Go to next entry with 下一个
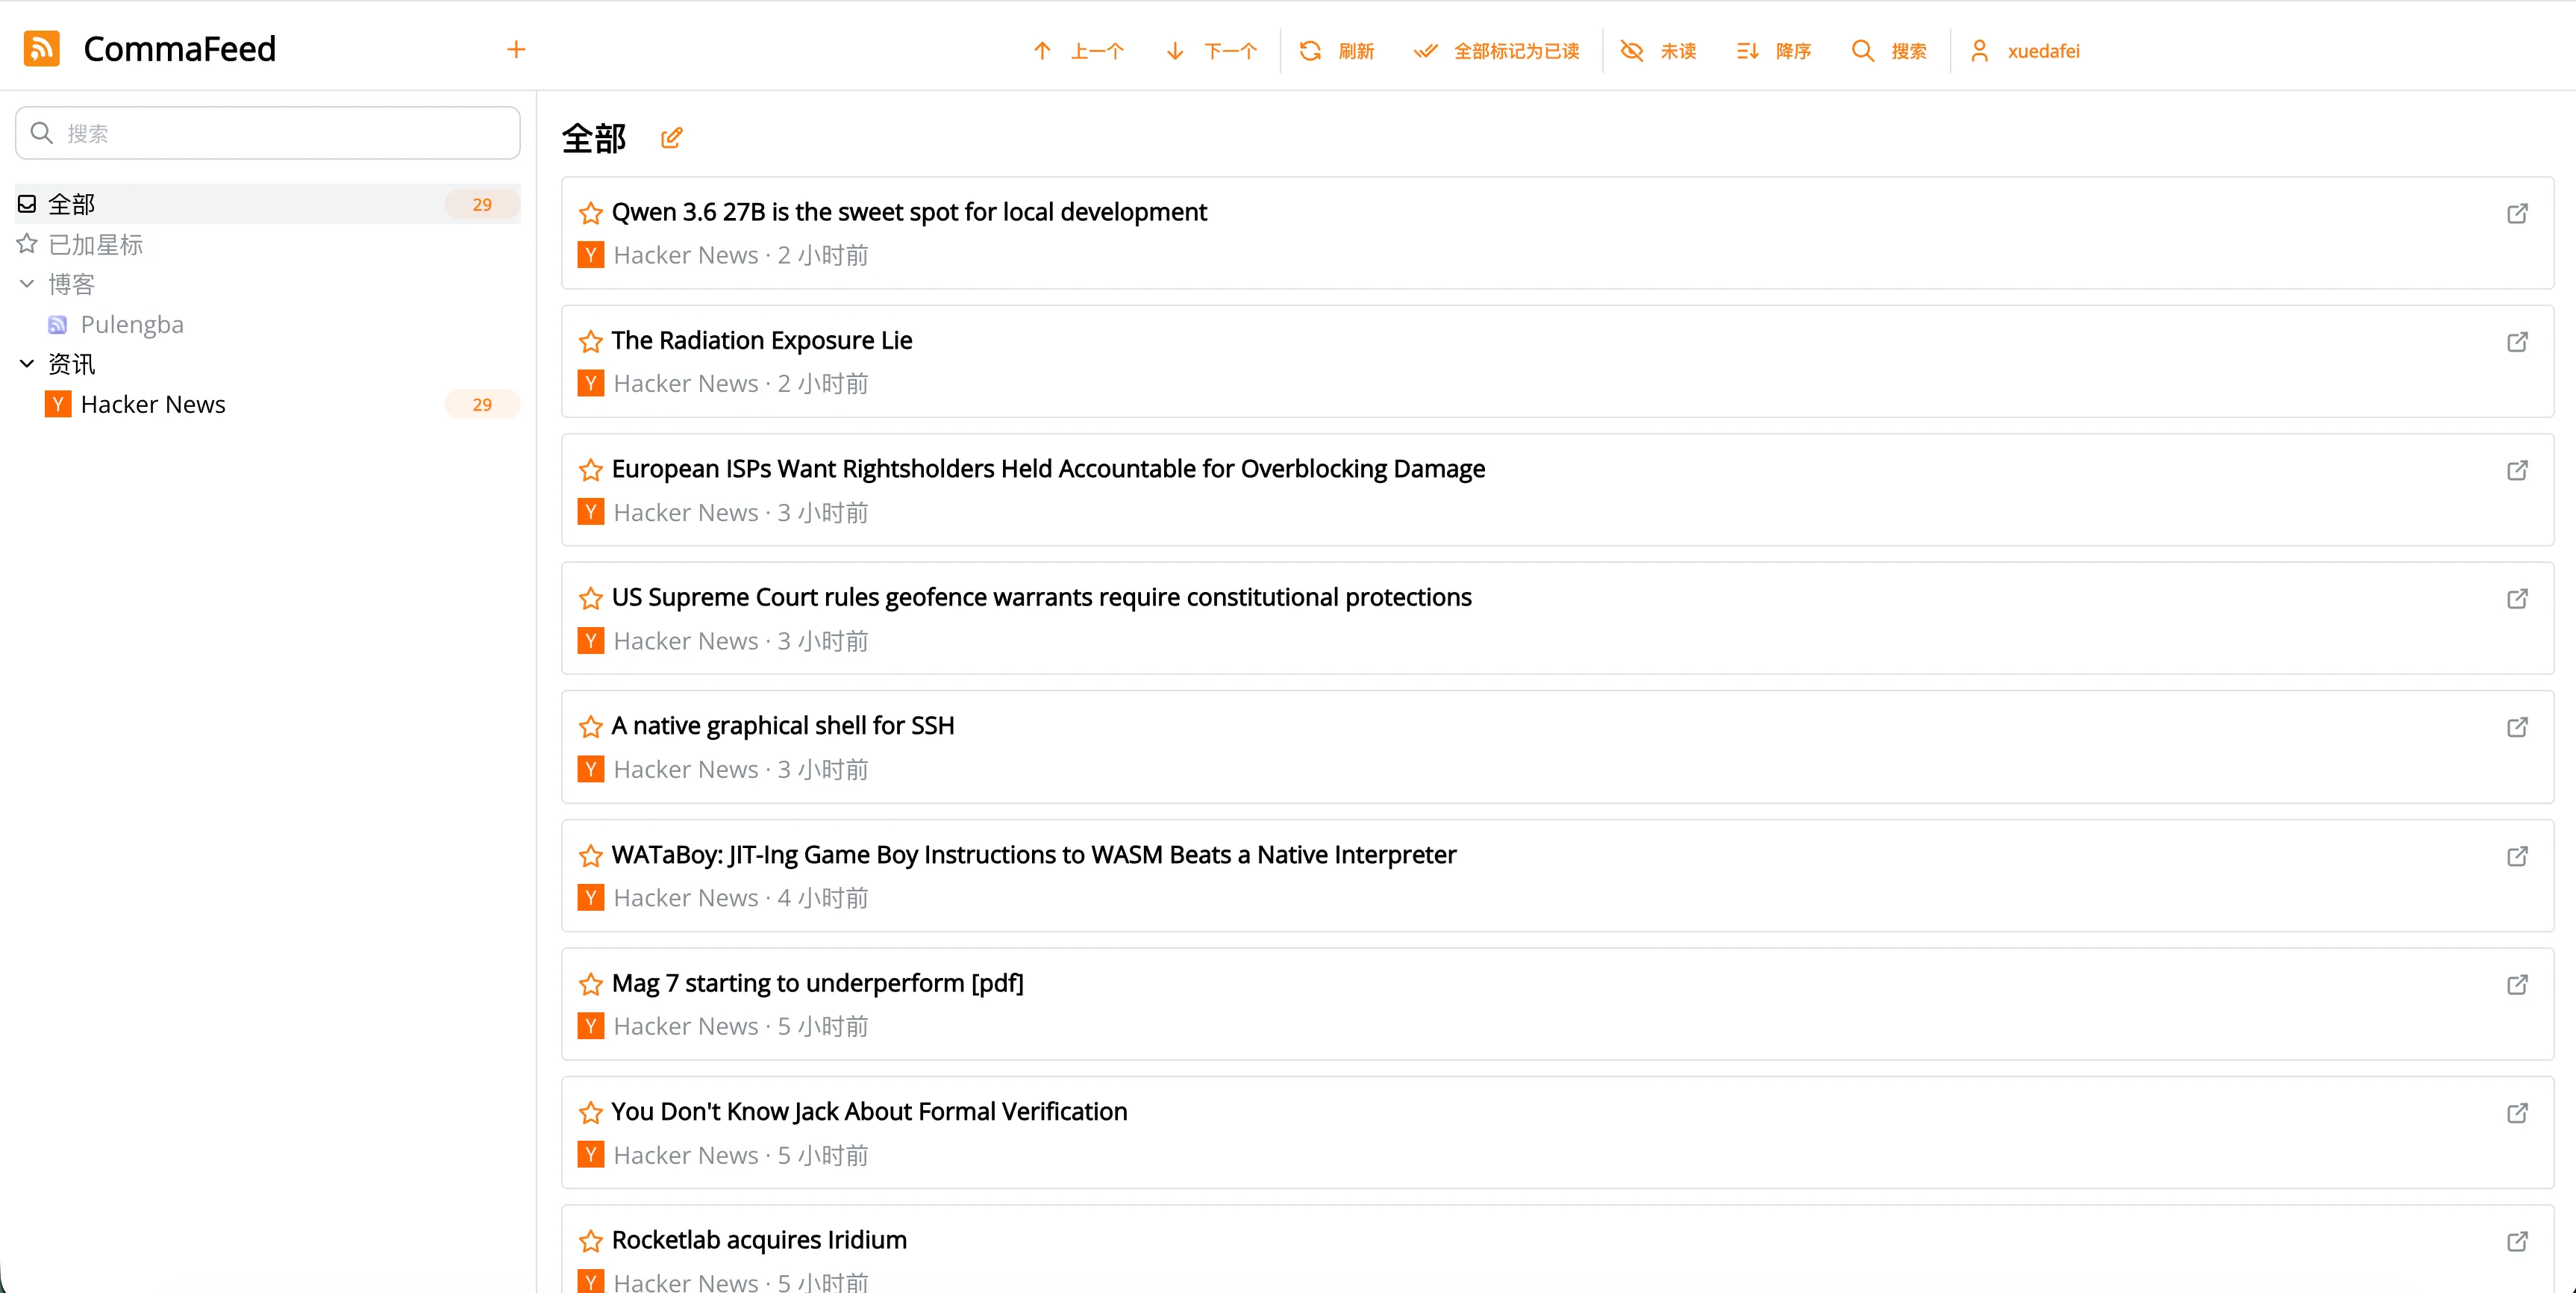This screenshot has width=2576, height=1293. [1212, 51]
